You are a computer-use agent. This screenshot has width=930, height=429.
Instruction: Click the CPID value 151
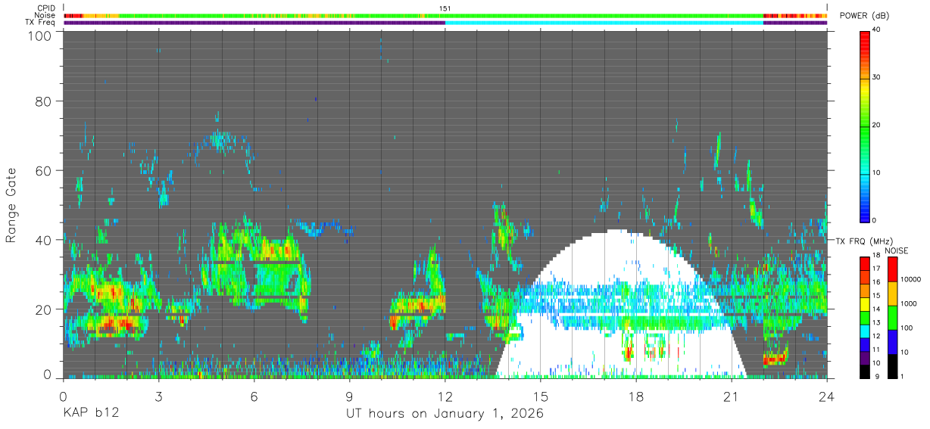445,8
